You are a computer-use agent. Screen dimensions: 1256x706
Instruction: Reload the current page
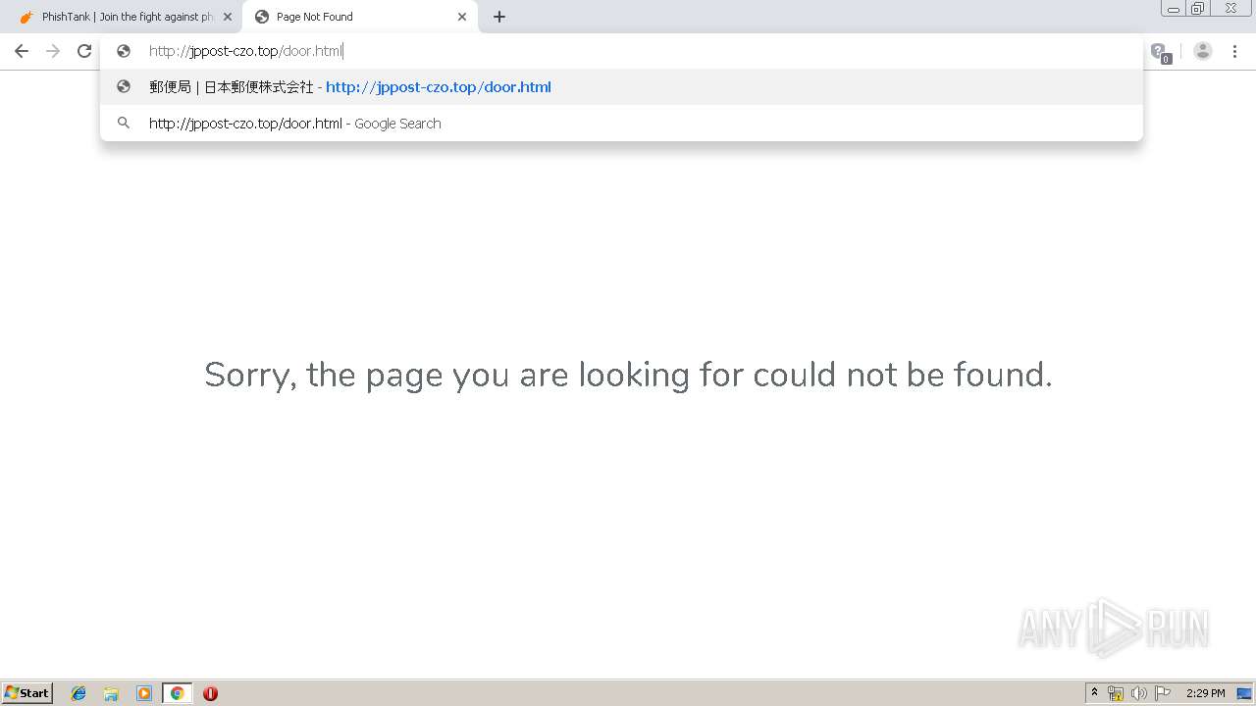point(84,51)
